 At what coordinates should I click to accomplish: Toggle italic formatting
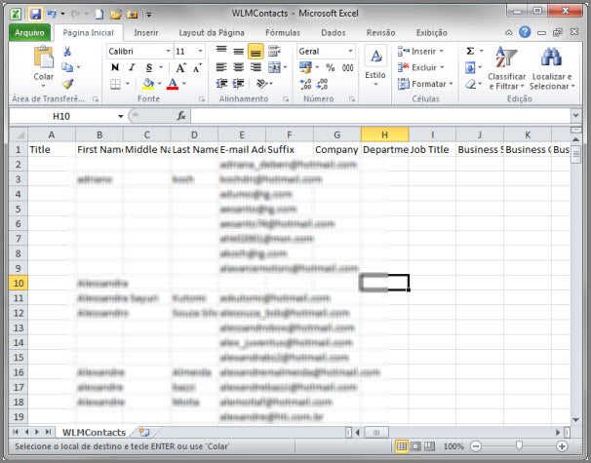(130, 67)
